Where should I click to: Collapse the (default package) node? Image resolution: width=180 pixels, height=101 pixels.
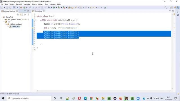pyautogui.click(x=6, y=24)
